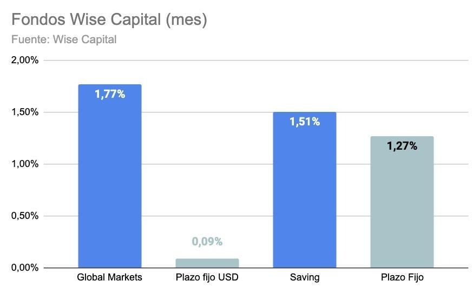This screenshot has width=473, height=294.
Task: Select the 1,51% data label
Action: (305, 122)
